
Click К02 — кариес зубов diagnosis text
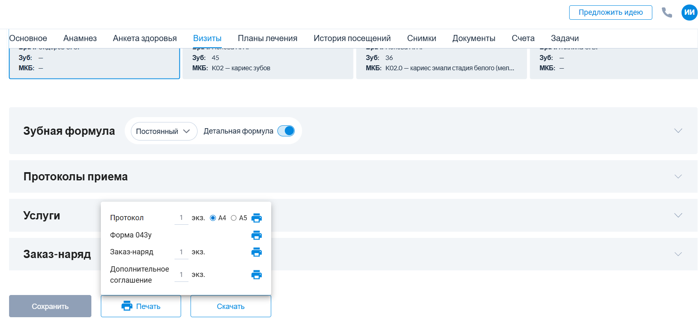point(241,68)
